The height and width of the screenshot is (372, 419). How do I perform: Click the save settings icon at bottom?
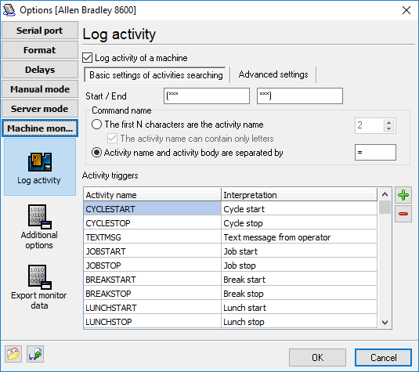coord(35,354)
